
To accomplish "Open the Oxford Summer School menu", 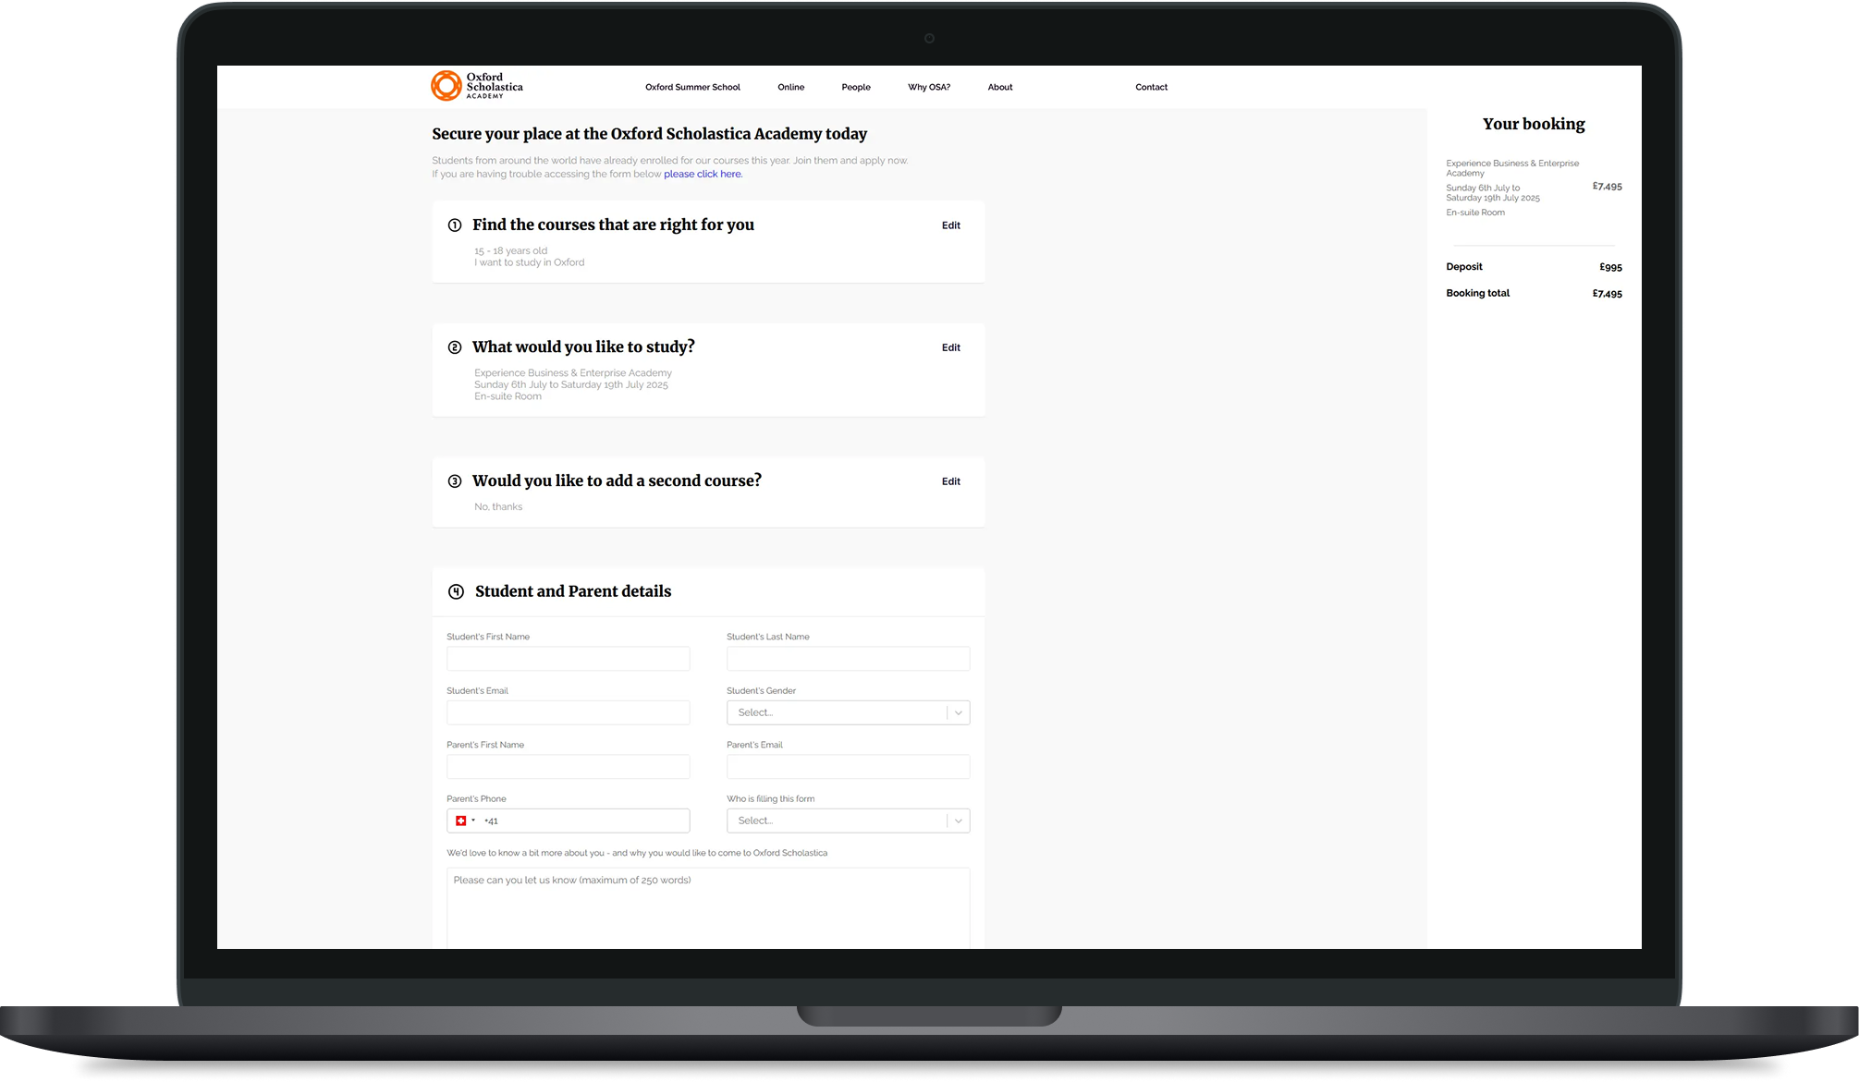I will tap(692, 88).
